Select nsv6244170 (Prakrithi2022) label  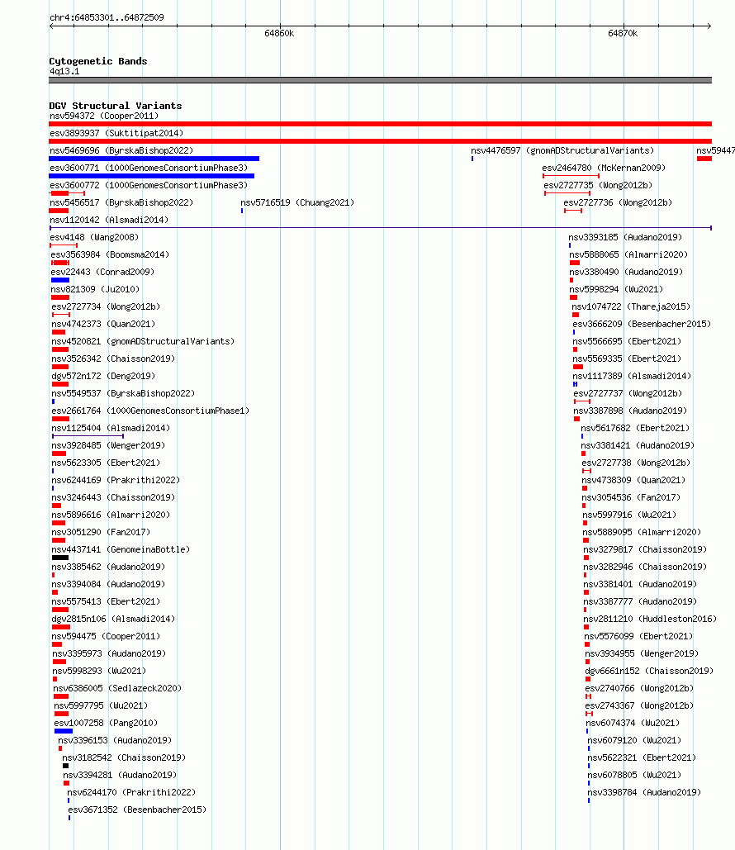(131, 792)
